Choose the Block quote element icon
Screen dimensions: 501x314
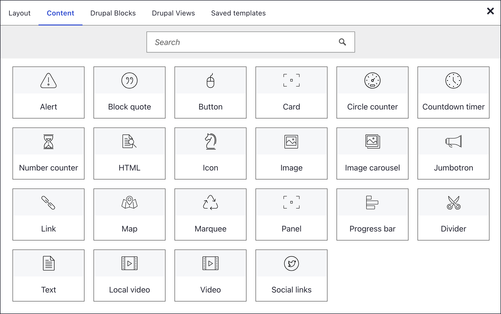129,80
